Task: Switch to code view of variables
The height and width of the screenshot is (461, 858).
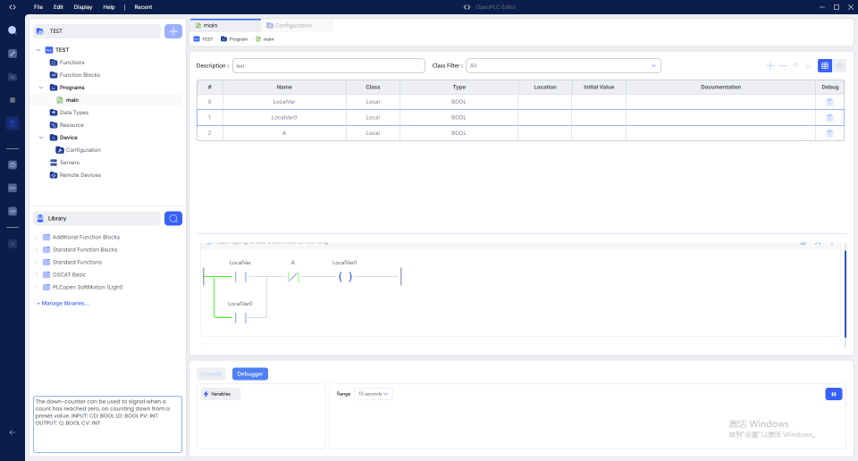Action: 839,65
